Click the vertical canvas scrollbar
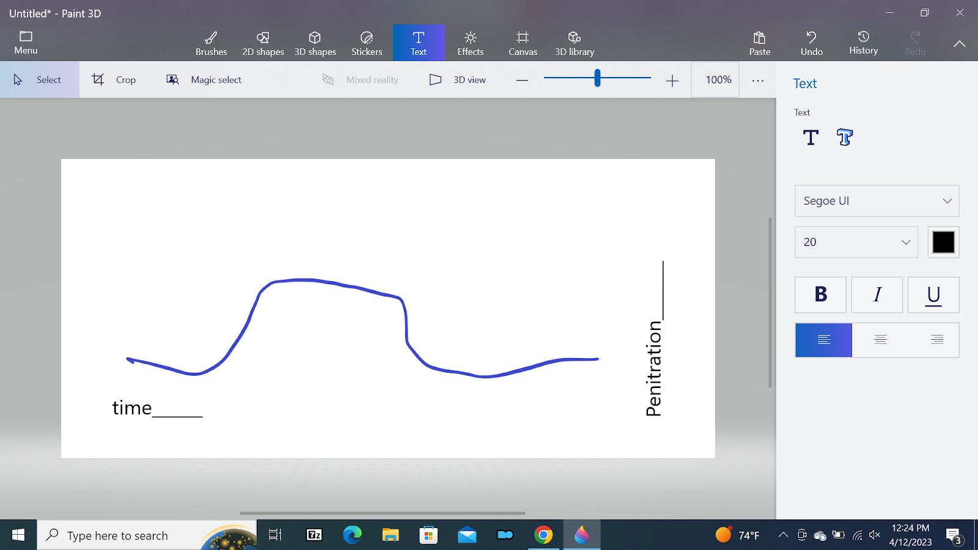This screenshot has width=978, height=550. (x=770, y=302)
